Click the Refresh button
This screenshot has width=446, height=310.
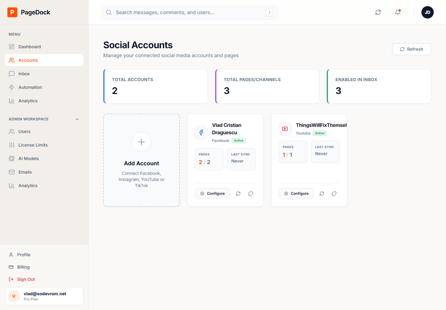pyautogui.click(x=412, y=49)
